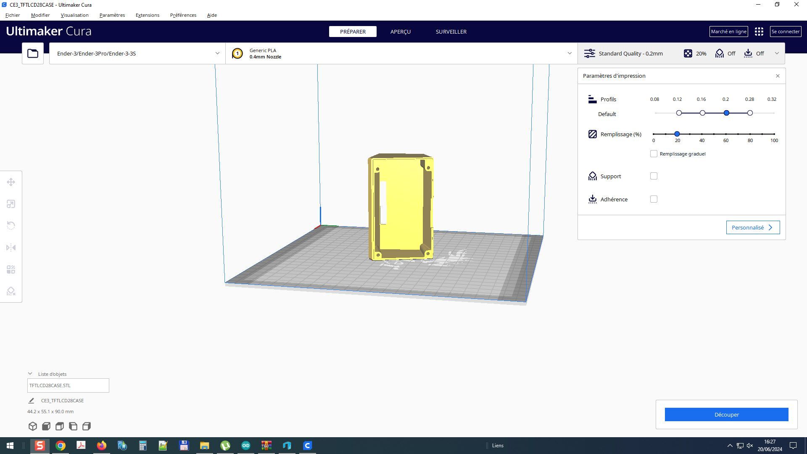
Task: Click the Personnalisé button
Action: point(752,227)
